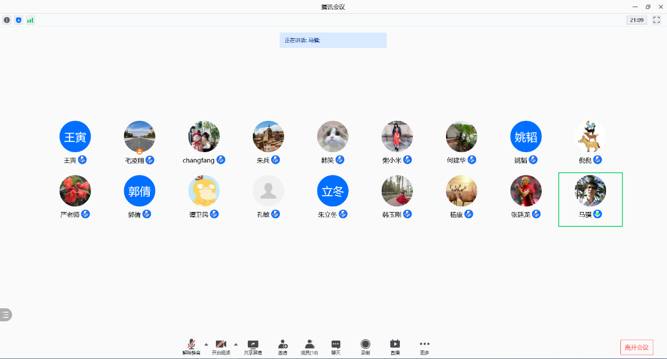Viewport: 667px width, 359px height.
Task: Open the 直播 live stream icon
Action: pyautogui.click(x=395, y=345)
